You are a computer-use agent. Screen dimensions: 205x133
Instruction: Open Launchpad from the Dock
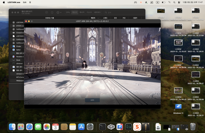point(21,127)
